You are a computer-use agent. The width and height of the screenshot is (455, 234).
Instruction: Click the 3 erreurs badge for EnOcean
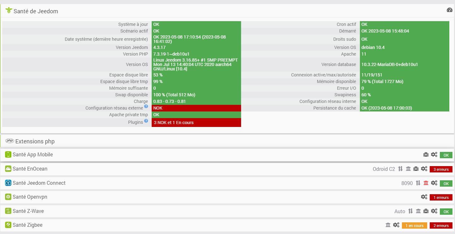point(441,169)
